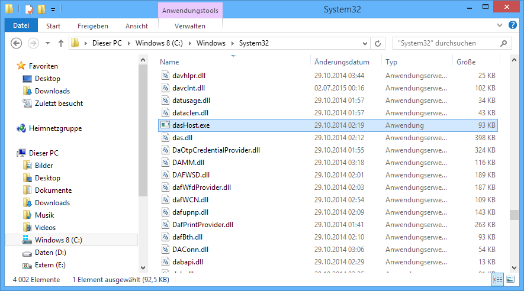
Task: Select the Daten (D:) drive
Action: click(50, 253)
